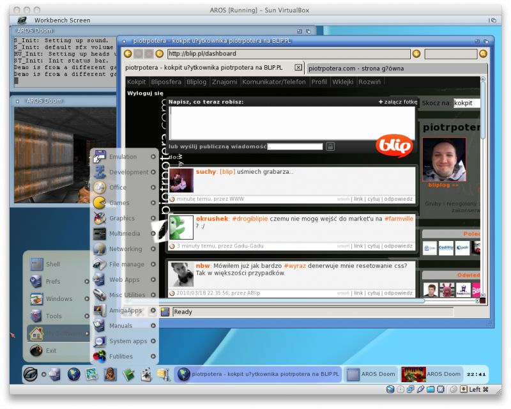Click the VirtualBox display status icon

(441, 389)
